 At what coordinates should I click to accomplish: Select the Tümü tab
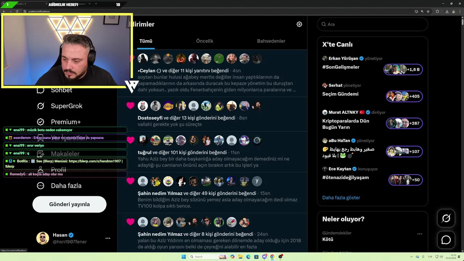pos(146,41)
